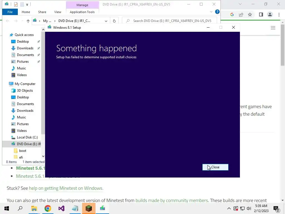Viewport: 285px width, 214px height.
Task: Click the My... breadcrumb in address bar
Action: [x=47, y=21]
